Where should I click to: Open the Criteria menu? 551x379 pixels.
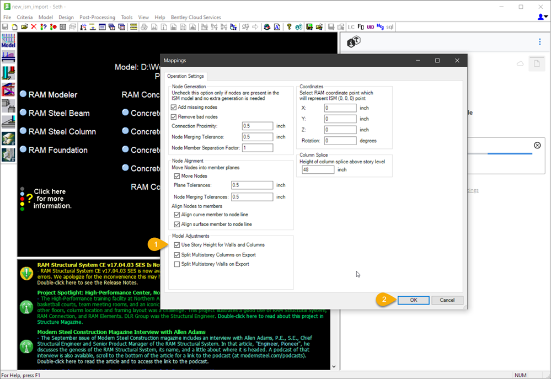coord(25,17)
